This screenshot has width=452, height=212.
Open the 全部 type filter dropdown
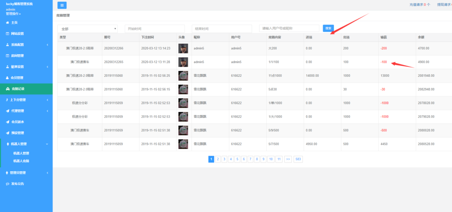87,29
